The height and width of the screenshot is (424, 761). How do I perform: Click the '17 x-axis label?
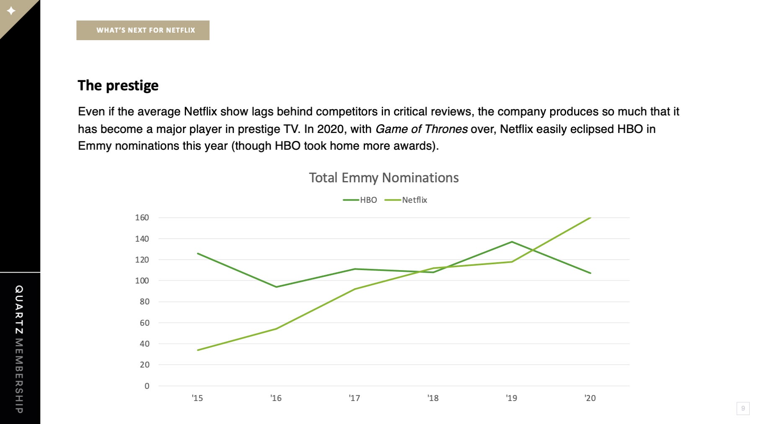[355, 398]
